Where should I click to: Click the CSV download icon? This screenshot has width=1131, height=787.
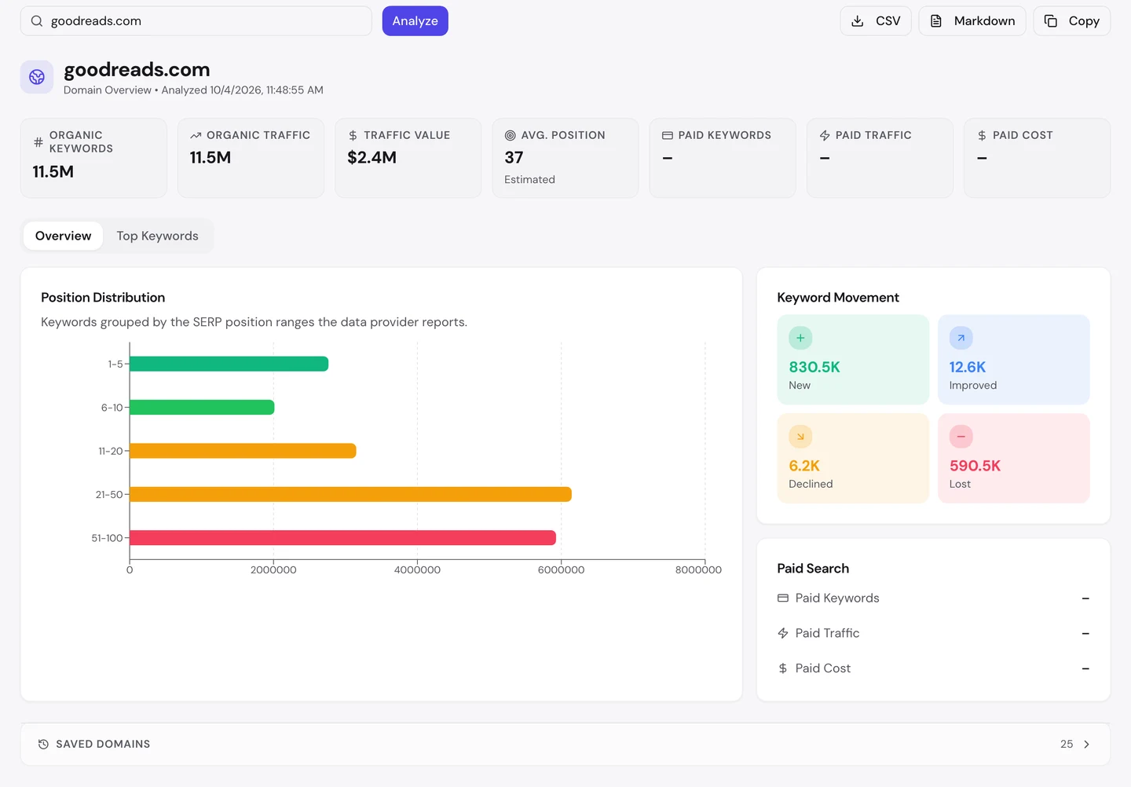[858, 21]
